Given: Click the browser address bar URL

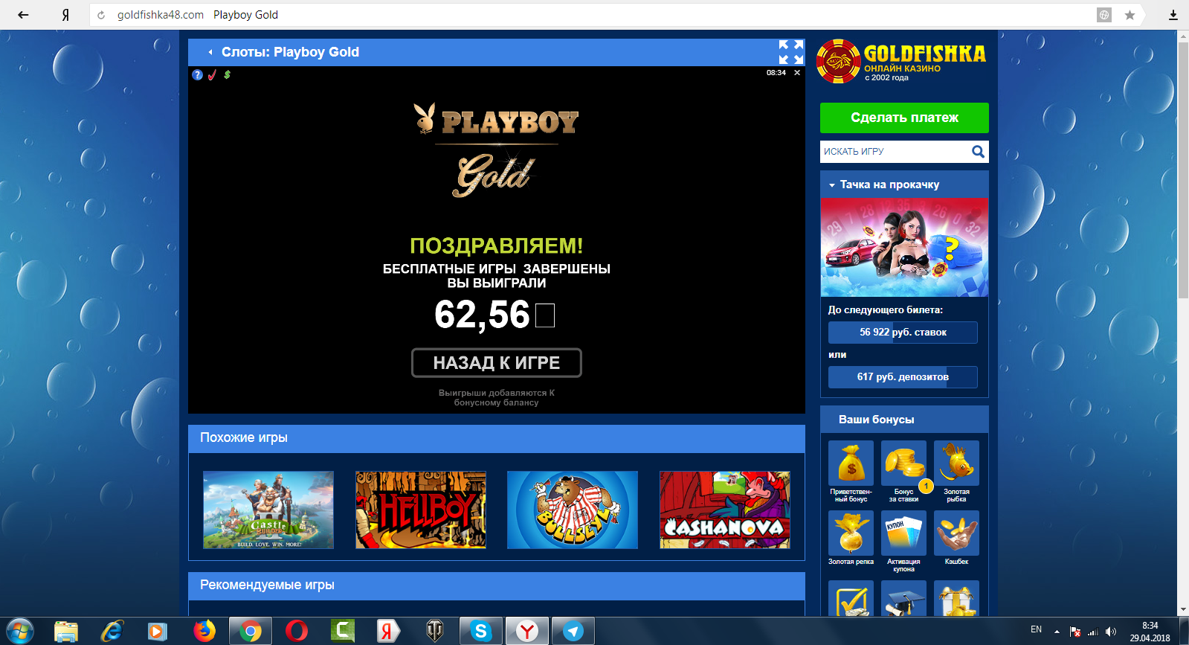Looking at the screenshot, I should (x=160, y=15).
